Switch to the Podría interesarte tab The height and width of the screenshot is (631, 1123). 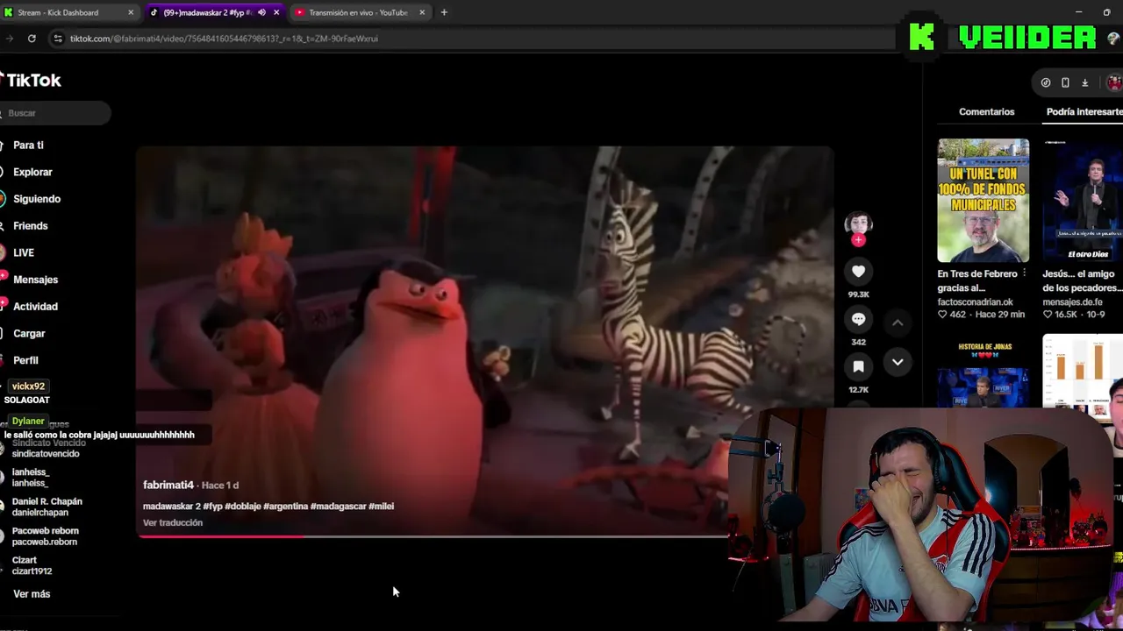1084,112
